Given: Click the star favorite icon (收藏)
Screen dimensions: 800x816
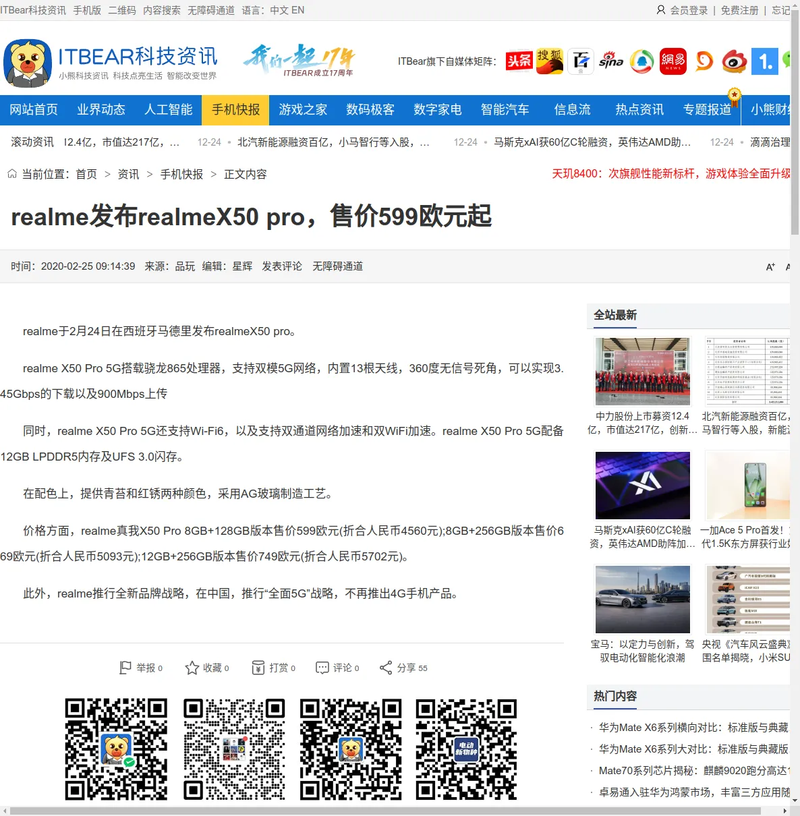Looking at the screenshot, I should point(192,668).
